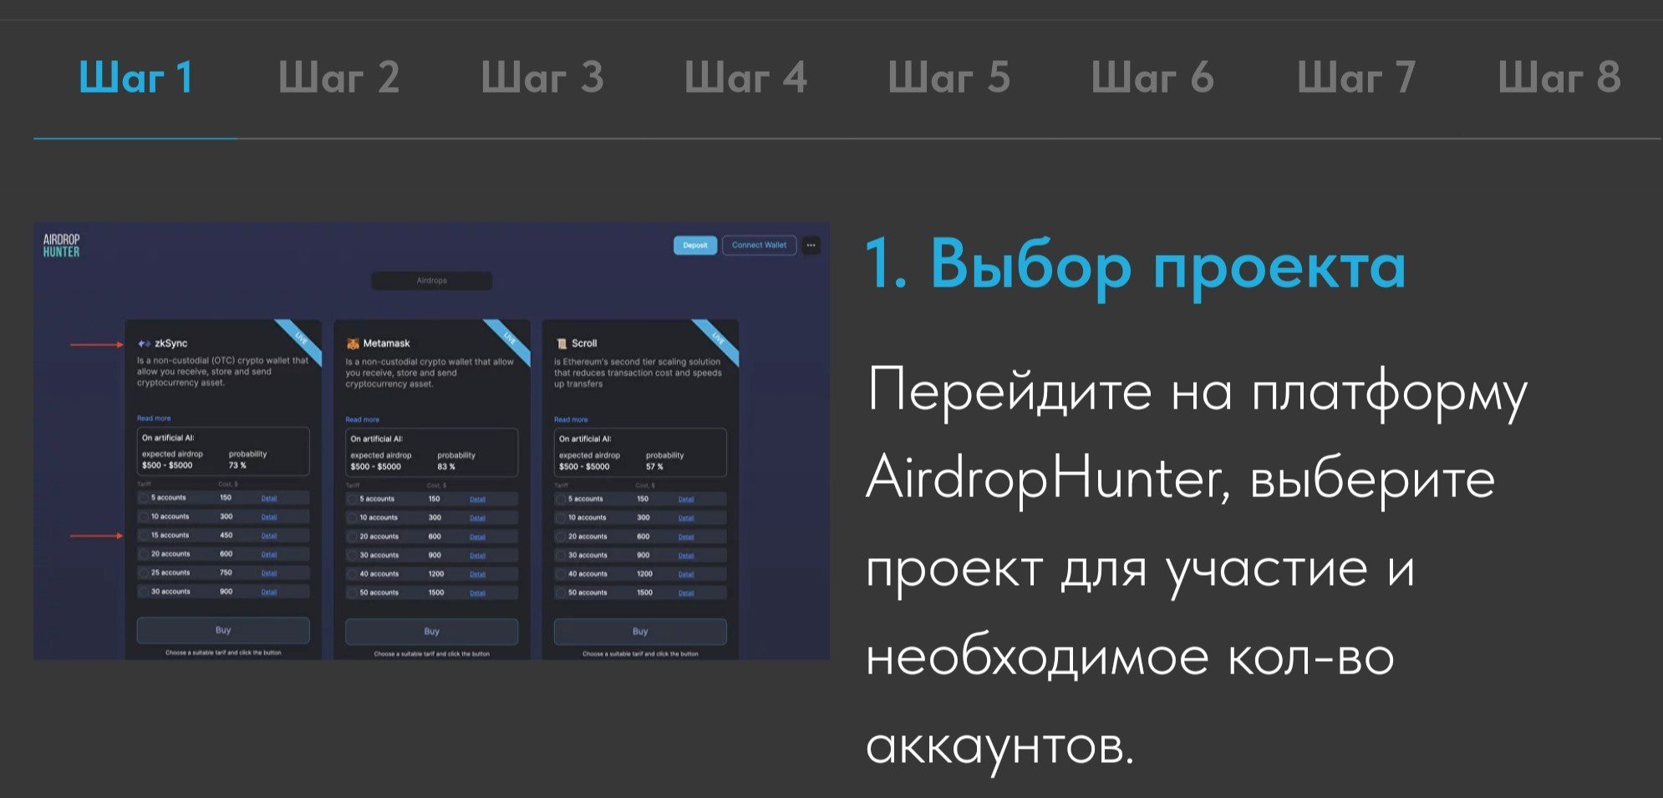Viewport: 1663px width, 798px height.
Task: Select Scroll 30 accounts radio button
Action: pyautogui.click(x=561, y=556)
